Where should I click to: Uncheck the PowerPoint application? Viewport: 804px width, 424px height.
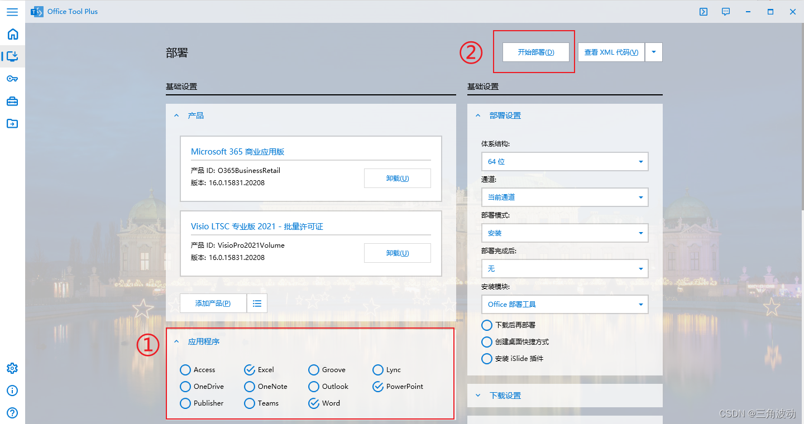pyautogui.click(x=378, y=387)
